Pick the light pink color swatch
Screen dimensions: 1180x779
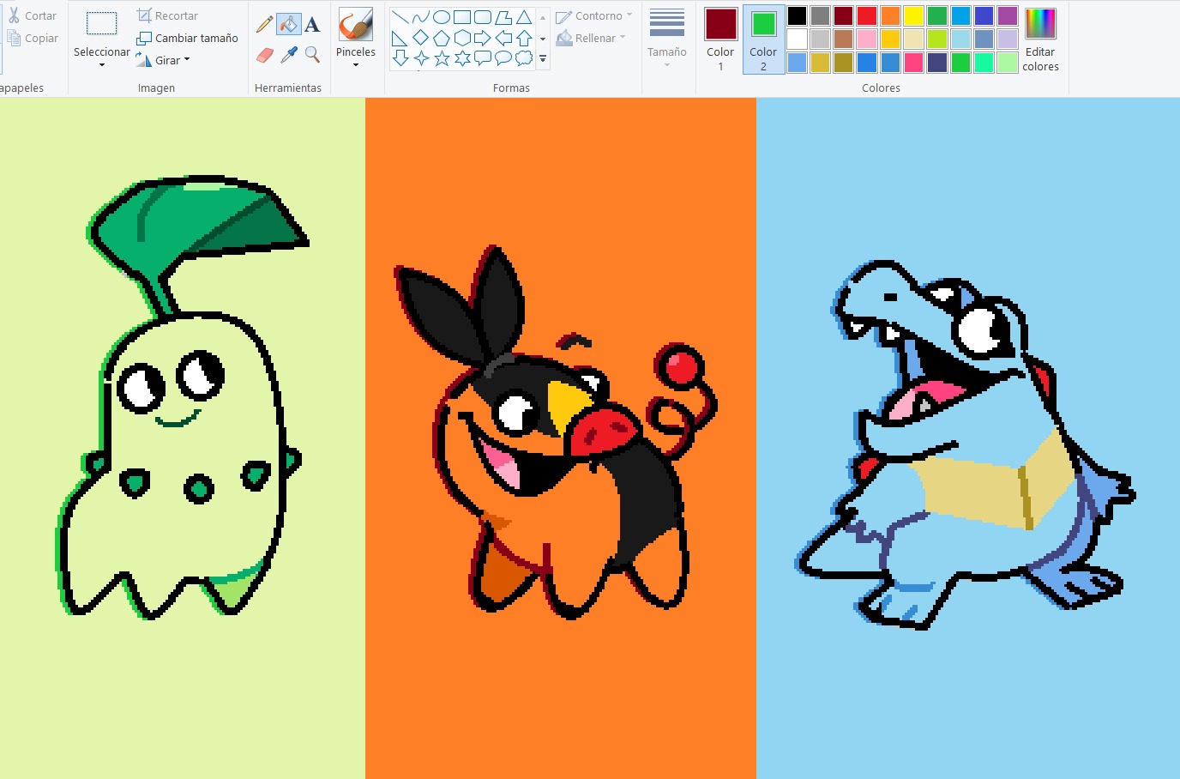[x=867, y=39]
